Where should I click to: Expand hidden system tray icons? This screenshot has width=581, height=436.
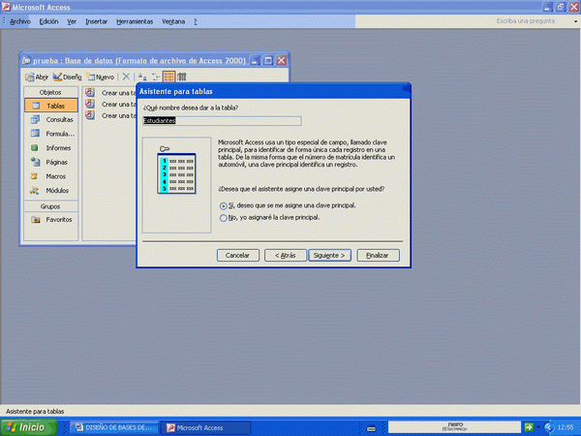pos(548,427)
